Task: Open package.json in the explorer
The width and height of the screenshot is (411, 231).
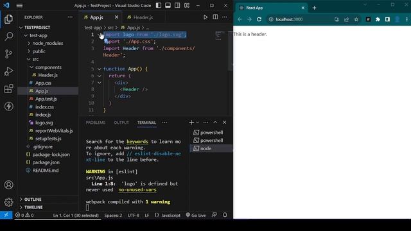Action: click(48, 162)
